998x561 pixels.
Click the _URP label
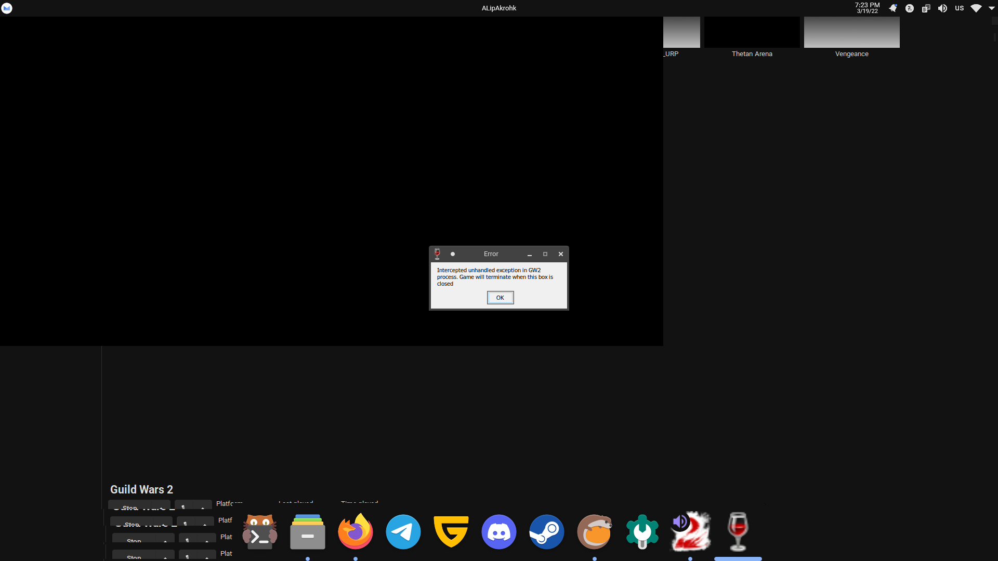pyautogui.click(x=671, y=54)
